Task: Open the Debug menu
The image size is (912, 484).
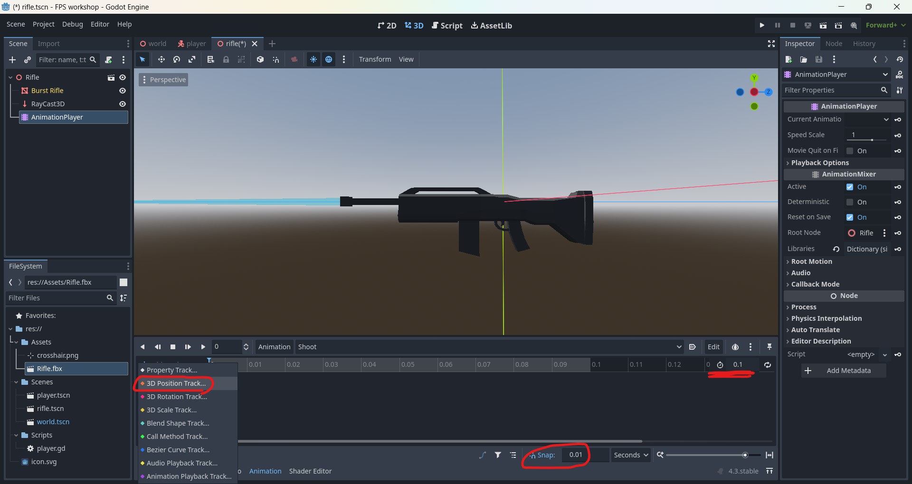Action: tap(72, 24)
